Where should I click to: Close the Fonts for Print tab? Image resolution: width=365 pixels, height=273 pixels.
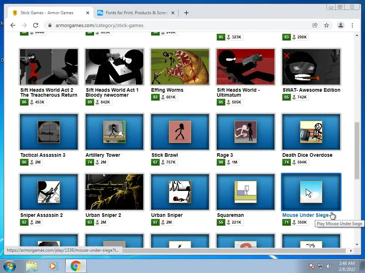(x=173, y=13)
